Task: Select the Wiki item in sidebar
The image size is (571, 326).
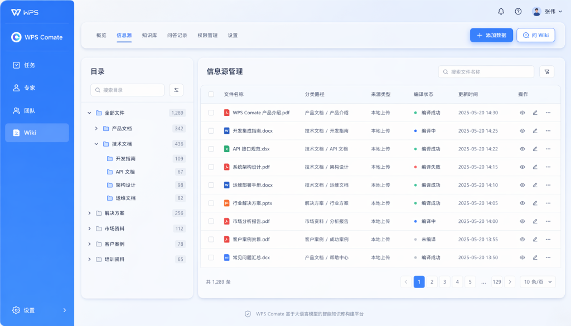Action: click(37, 133)
